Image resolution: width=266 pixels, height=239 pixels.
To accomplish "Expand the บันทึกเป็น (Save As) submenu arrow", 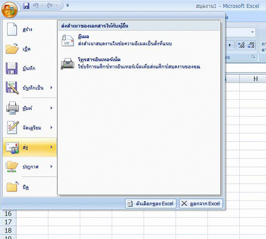I will pyautogui.click(x=52, y=88).
